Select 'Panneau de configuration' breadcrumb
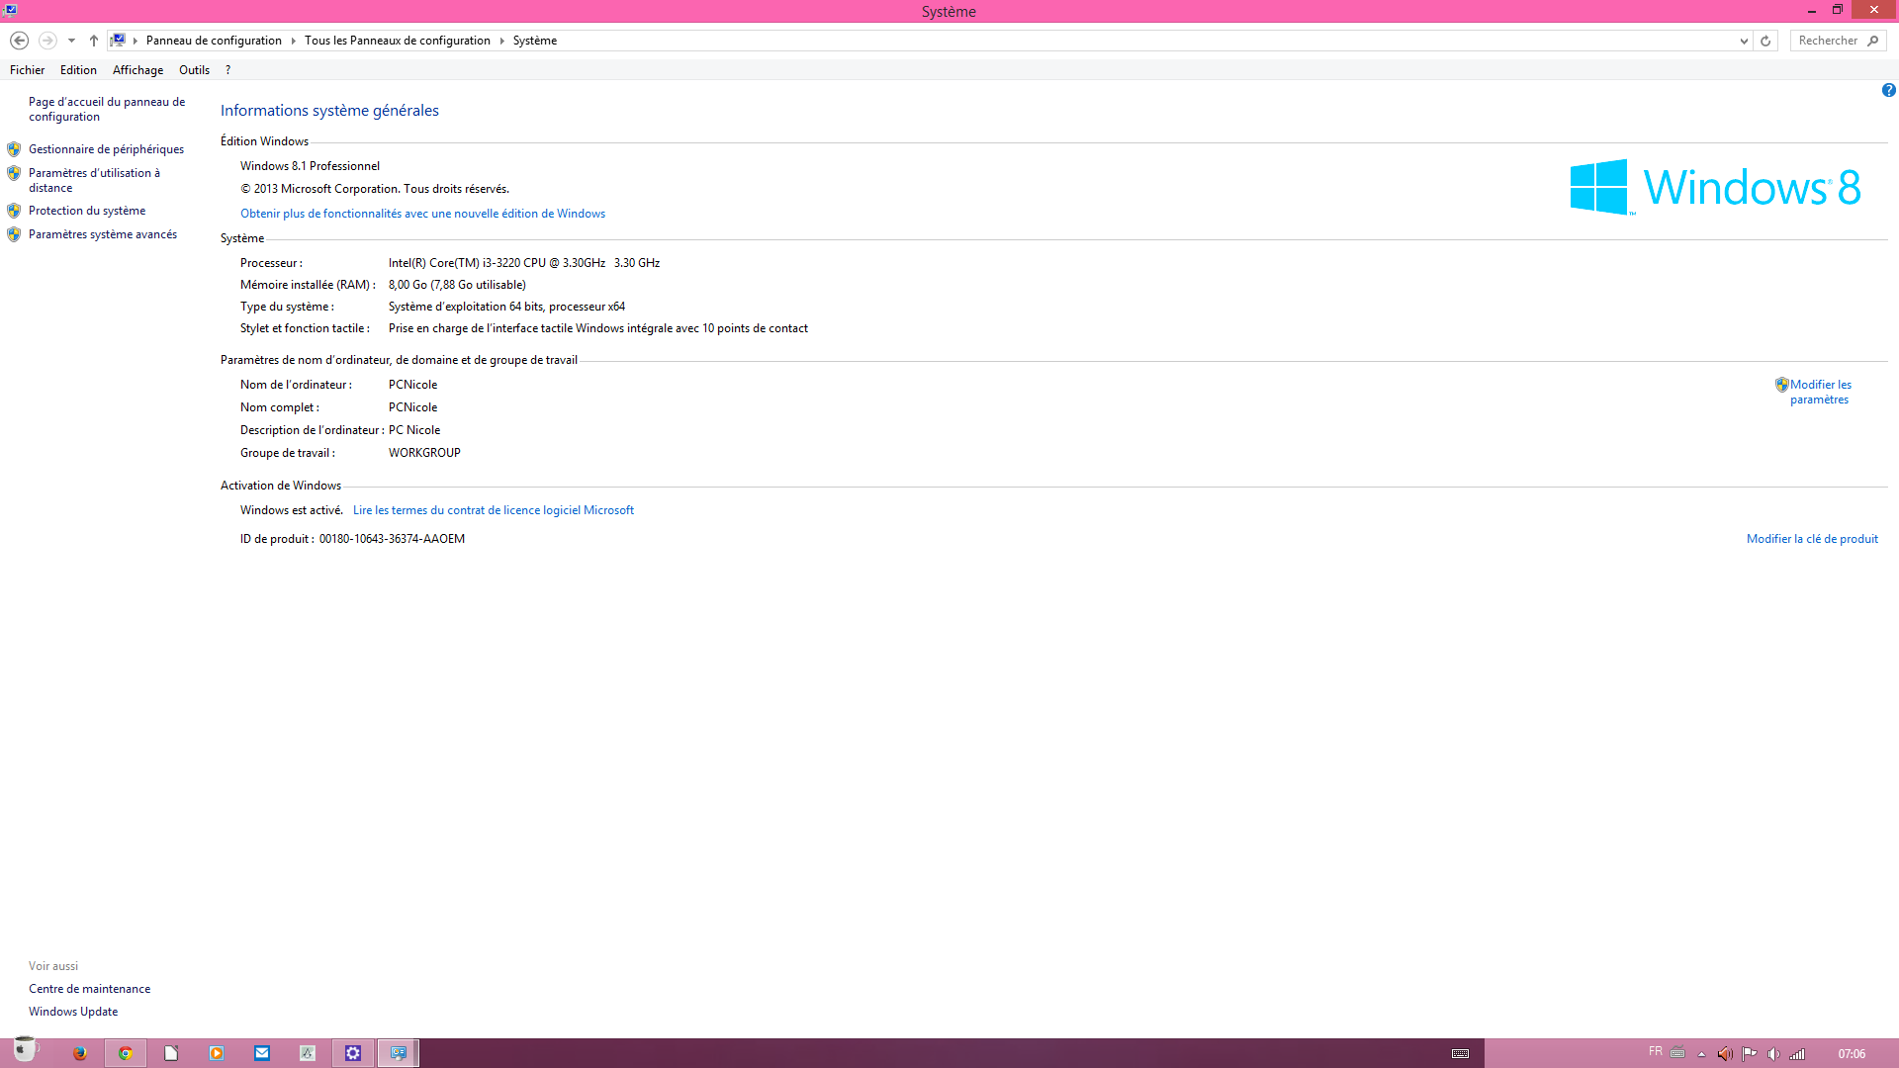Screen dimensions: 1899x1068 coord(214,41)
